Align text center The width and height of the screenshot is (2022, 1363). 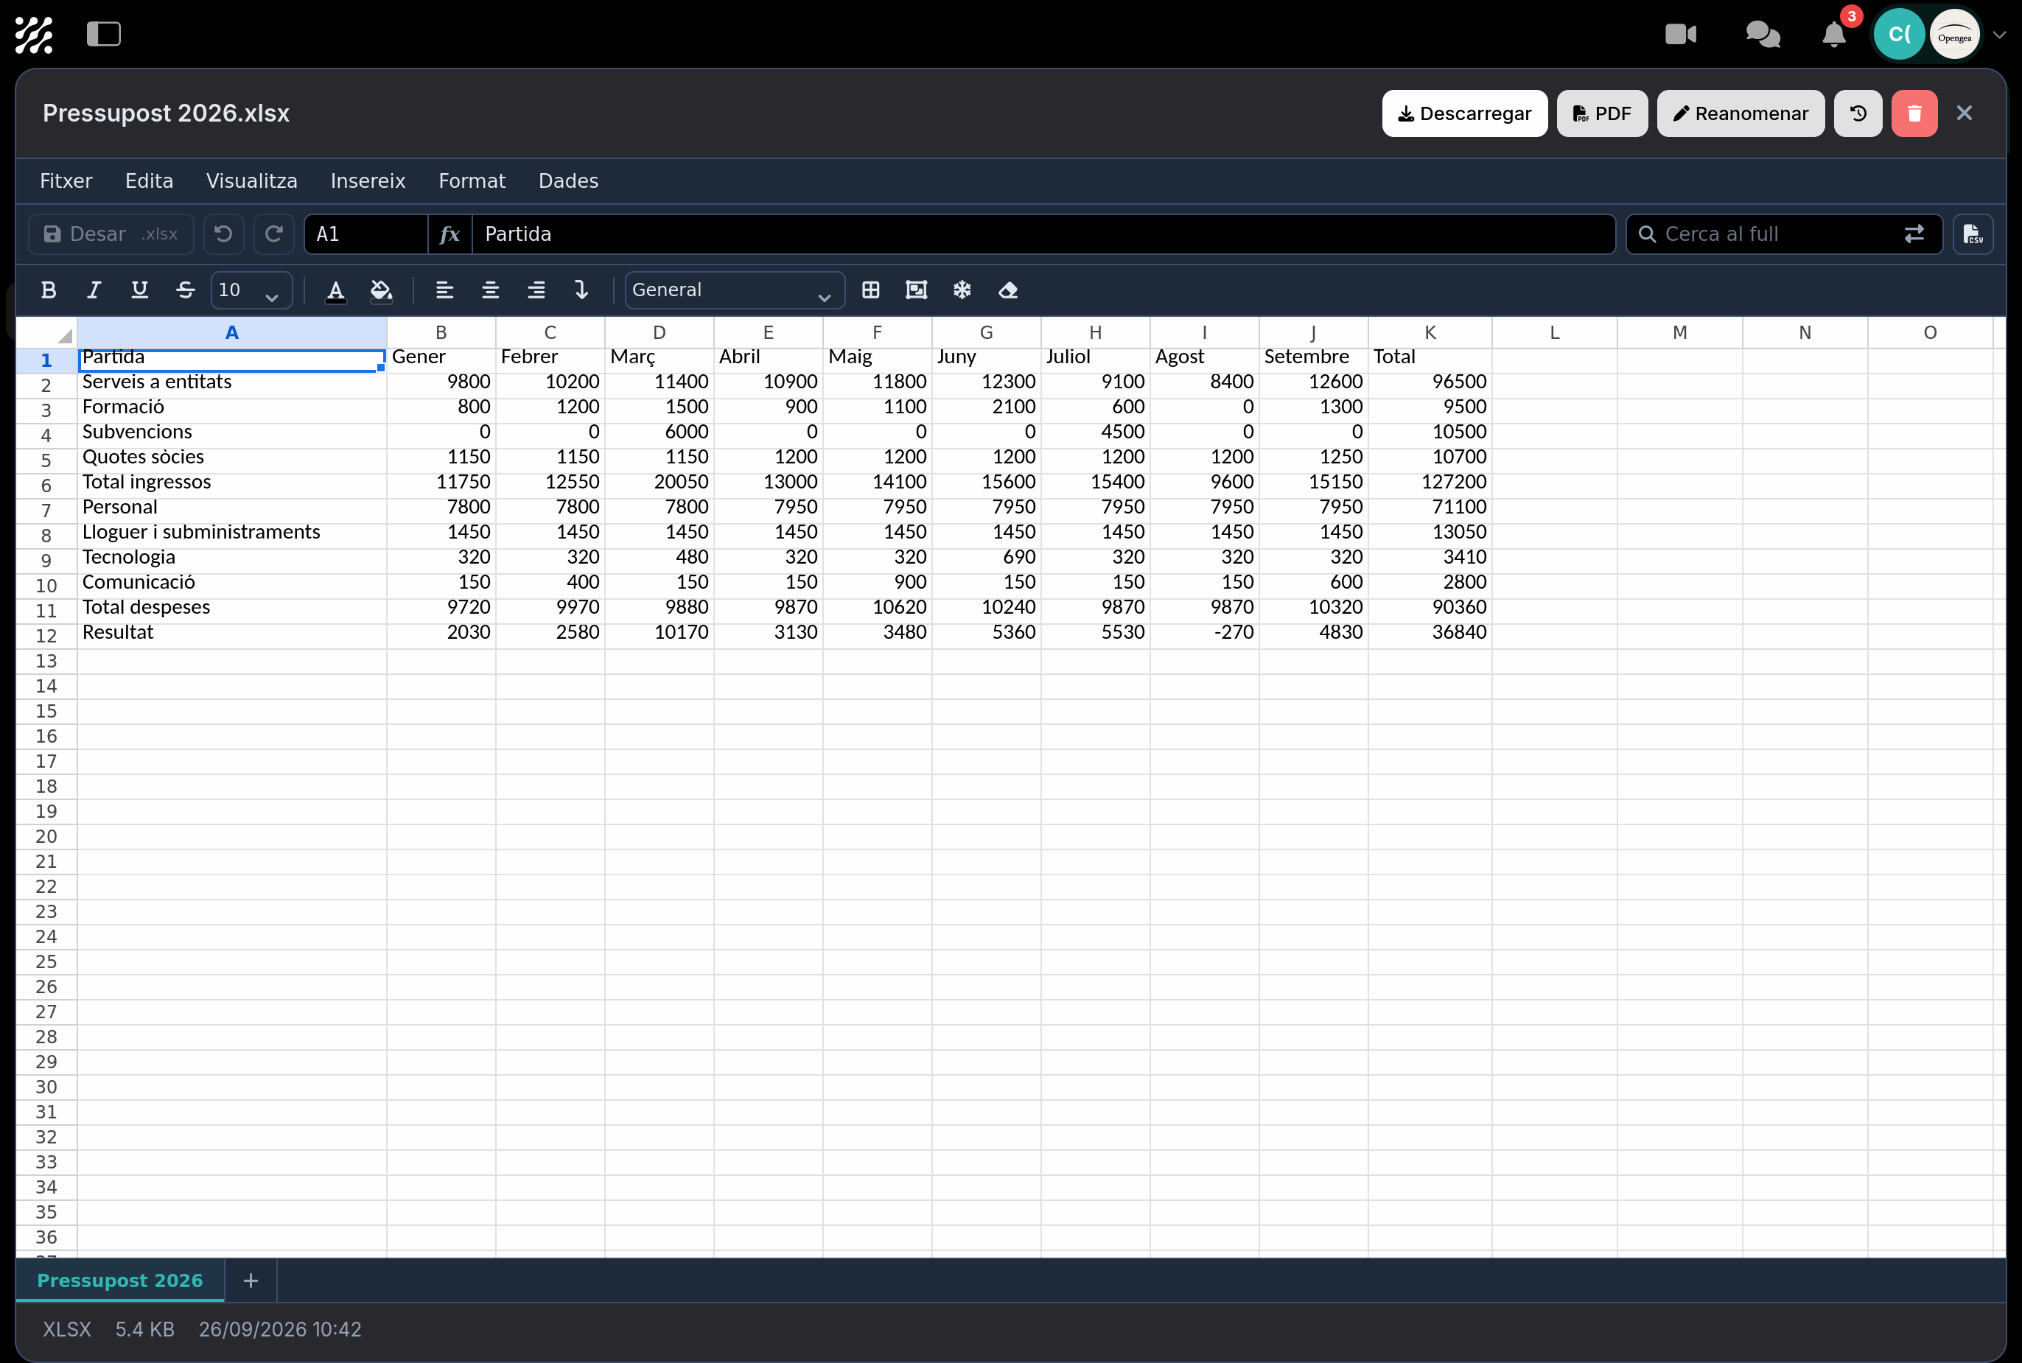pos(490,290)
